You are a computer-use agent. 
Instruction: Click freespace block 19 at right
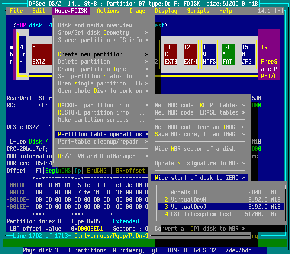269,54
